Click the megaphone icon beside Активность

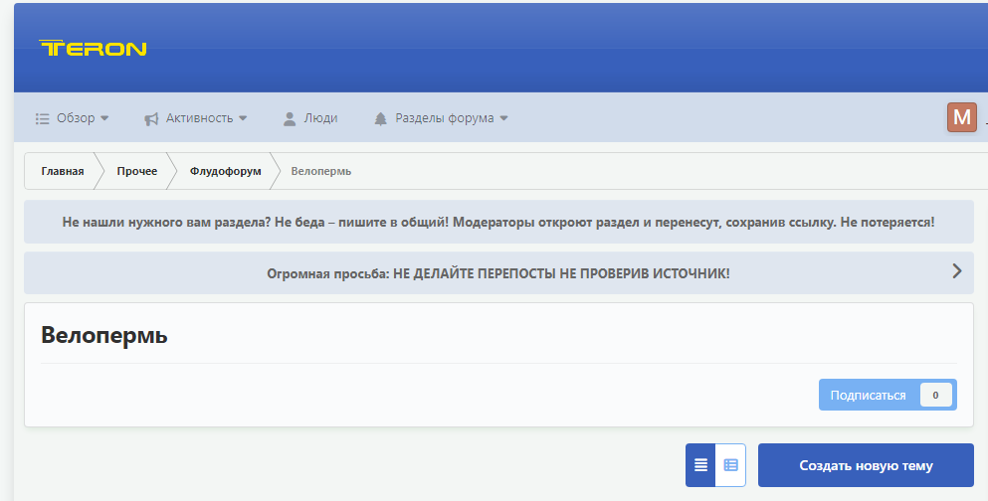pyautogui.click(x=151, y=119)
